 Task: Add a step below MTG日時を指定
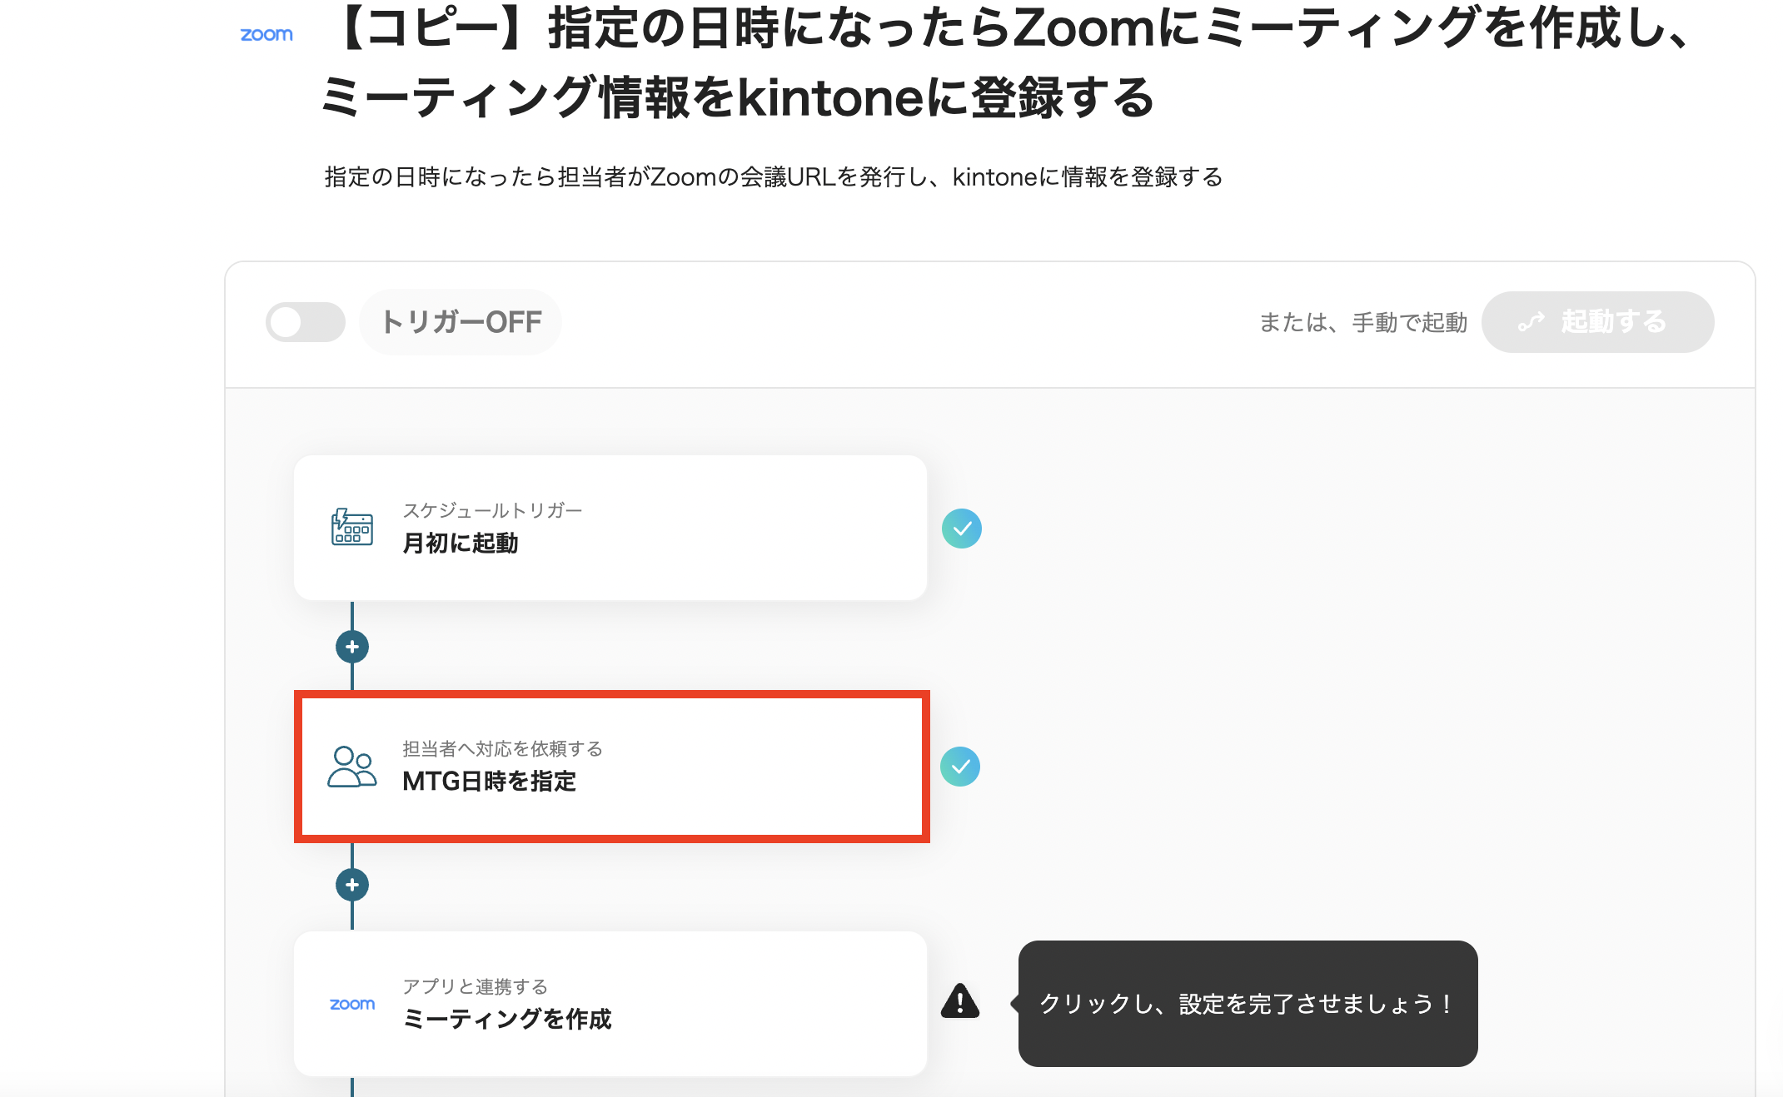click(x=352, y=885)
